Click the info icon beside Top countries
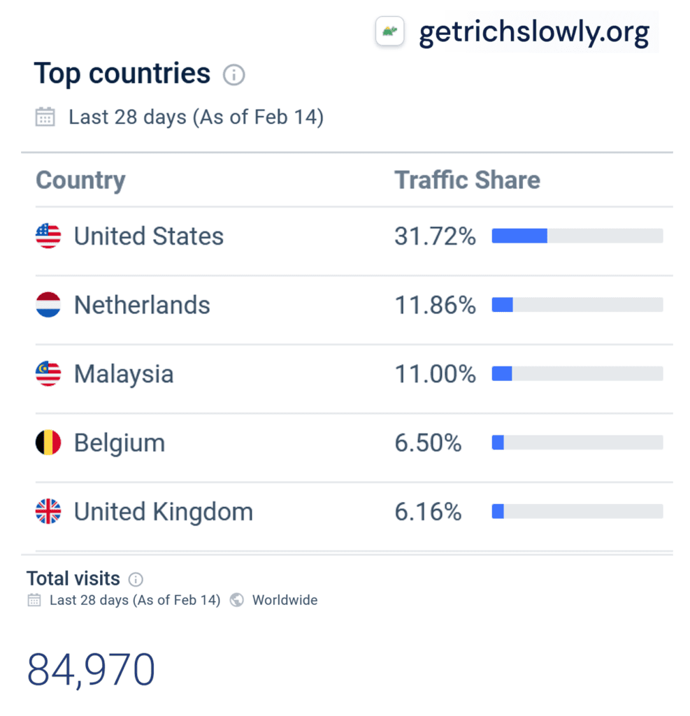 [x=233, y=75]
